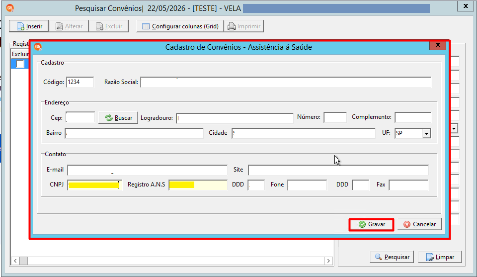The image size is (477, 277).
Task: Expand the UF state dropdown
Action: (426, 133)
